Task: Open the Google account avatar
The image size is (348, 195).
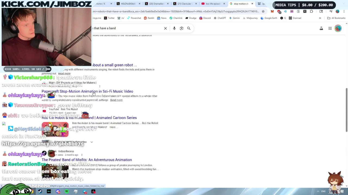Action: [338, 28]
